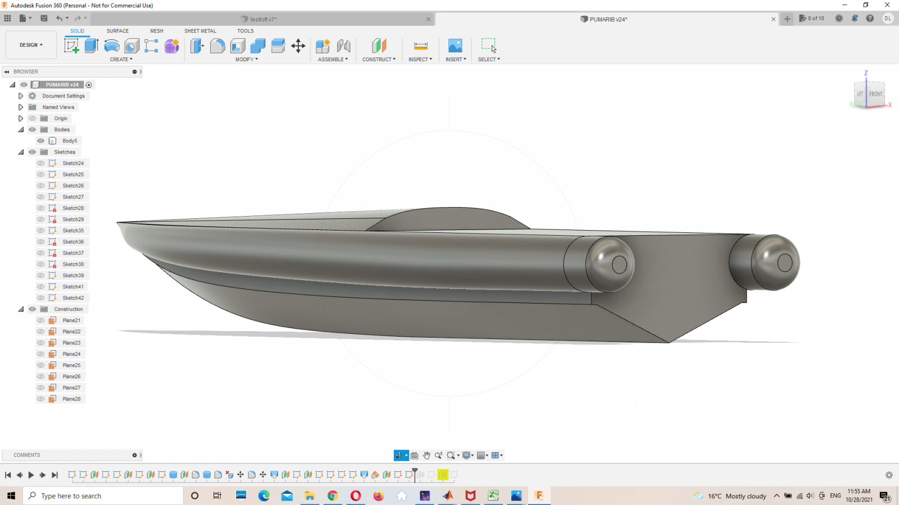Click the Orbit tool in navigation bar
Image resolution: width=899 pixels, height=505 pixels.
click(399, 456)
